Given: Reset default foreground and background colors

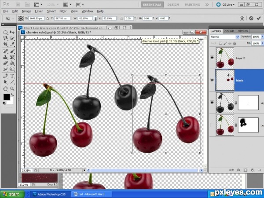Looking at the screenshot, I should (4, 103).
